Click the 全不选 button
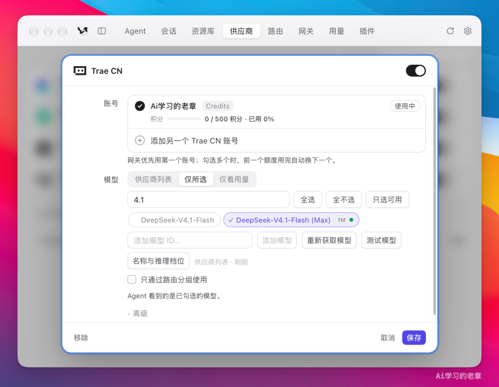 pos(344,200)
